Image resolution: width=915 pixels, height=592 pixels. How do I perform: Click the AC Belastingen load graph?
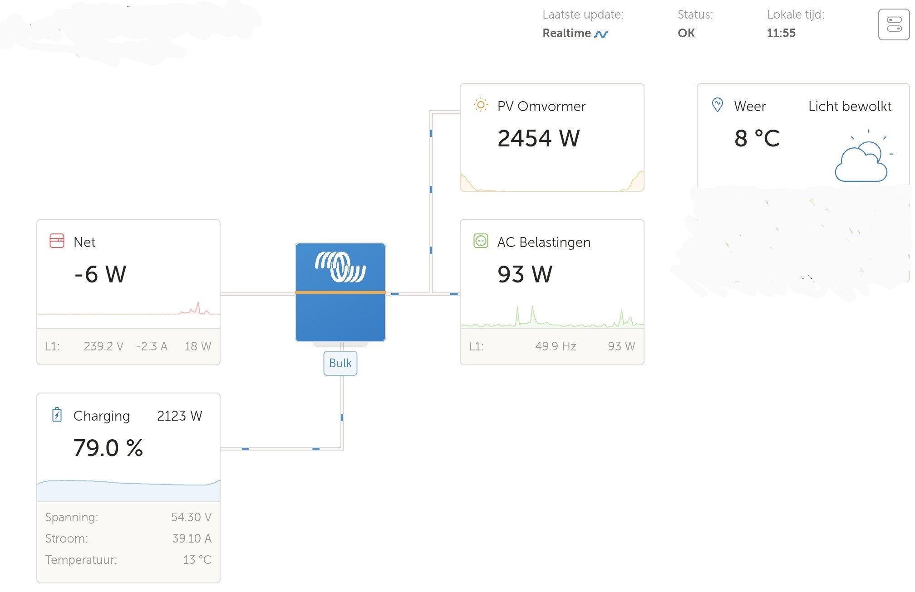point(552,317)
